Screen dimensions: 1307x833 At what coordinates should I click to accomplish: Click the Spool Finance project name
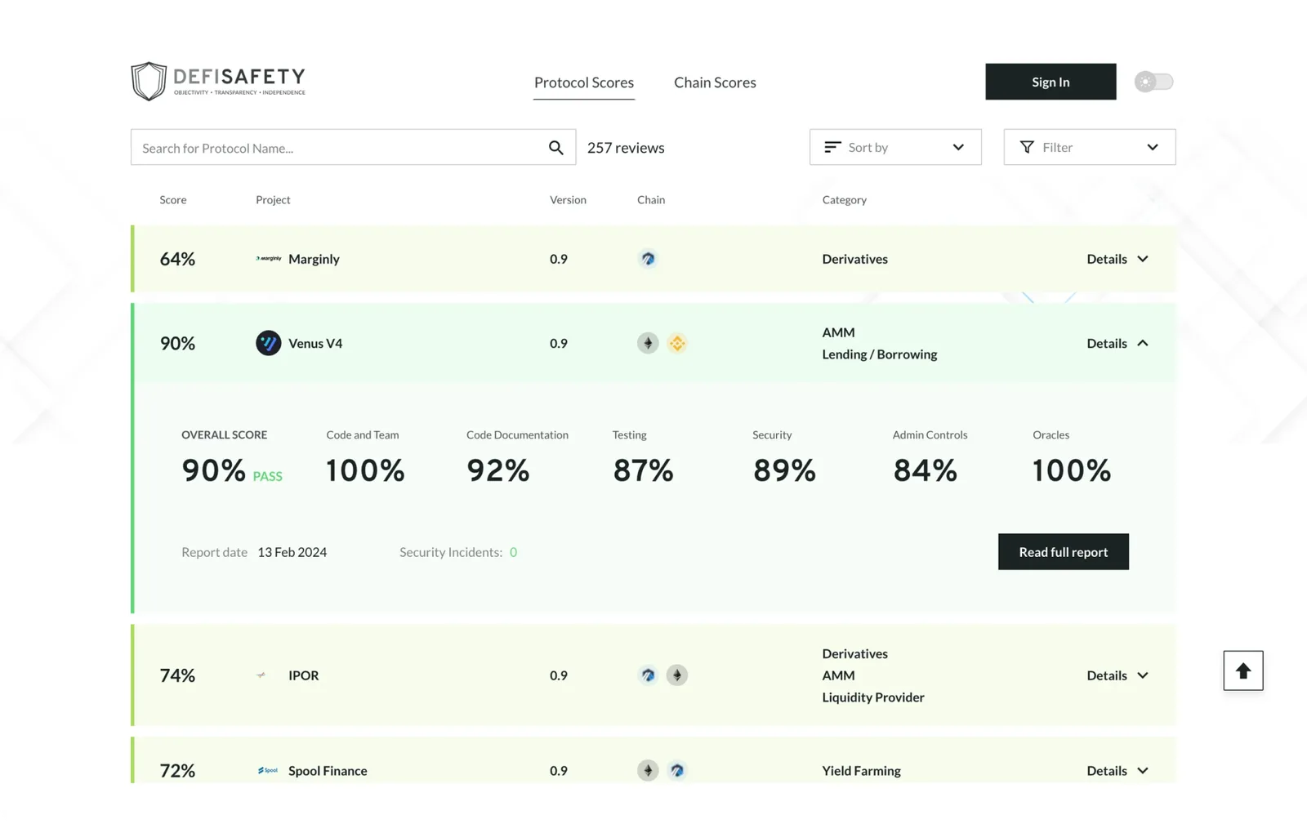(x=328, y=770)
